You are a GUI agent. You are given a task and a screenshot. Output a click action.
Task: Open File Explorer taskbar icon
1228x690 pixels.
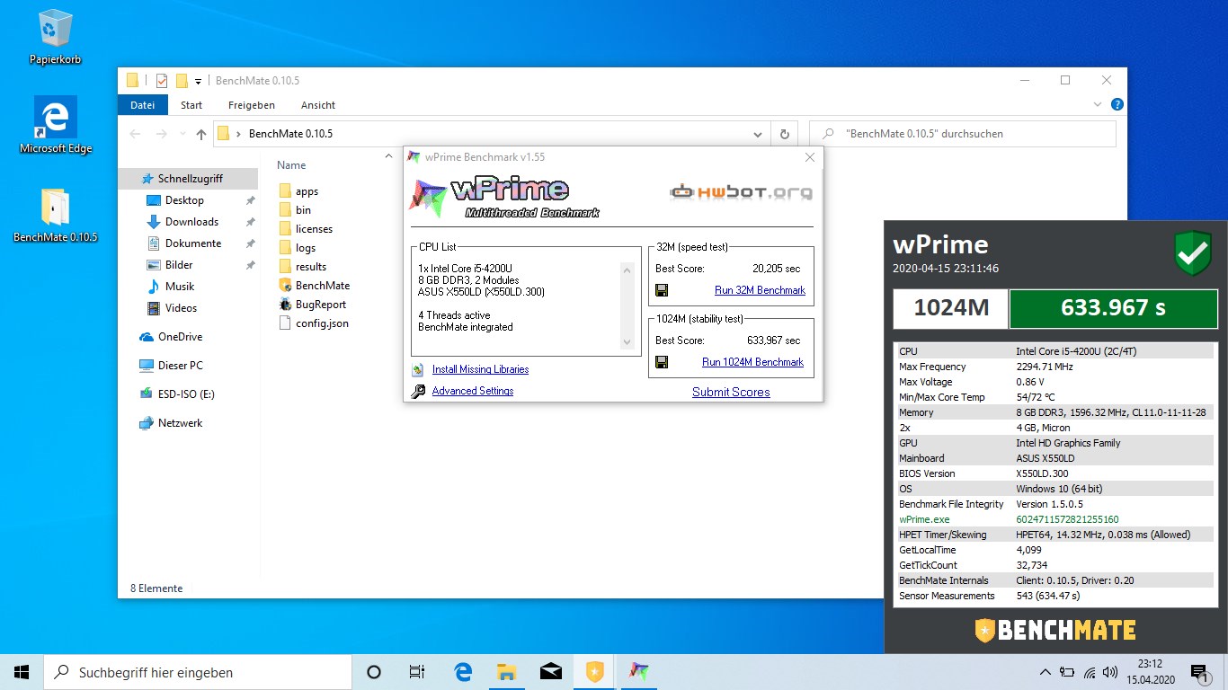click(506, 672)
